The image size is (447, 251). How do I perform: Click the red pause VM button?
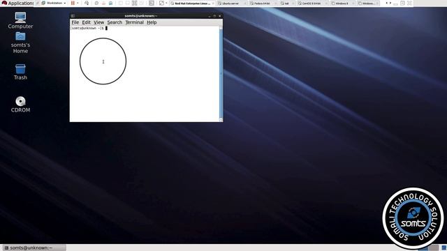pos(73,3)
